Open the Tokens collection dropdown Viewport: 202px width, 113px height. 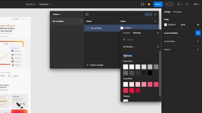pyautogui.click(x=57, y=14)
